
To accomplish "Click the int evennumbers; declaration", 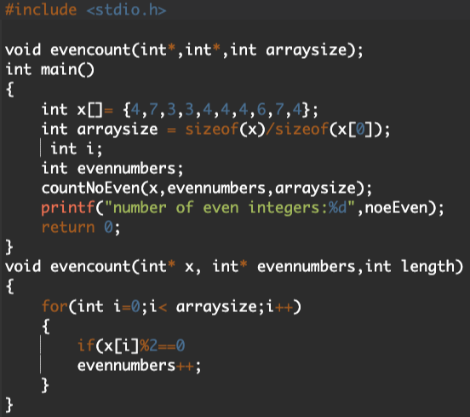I will 112,169.
